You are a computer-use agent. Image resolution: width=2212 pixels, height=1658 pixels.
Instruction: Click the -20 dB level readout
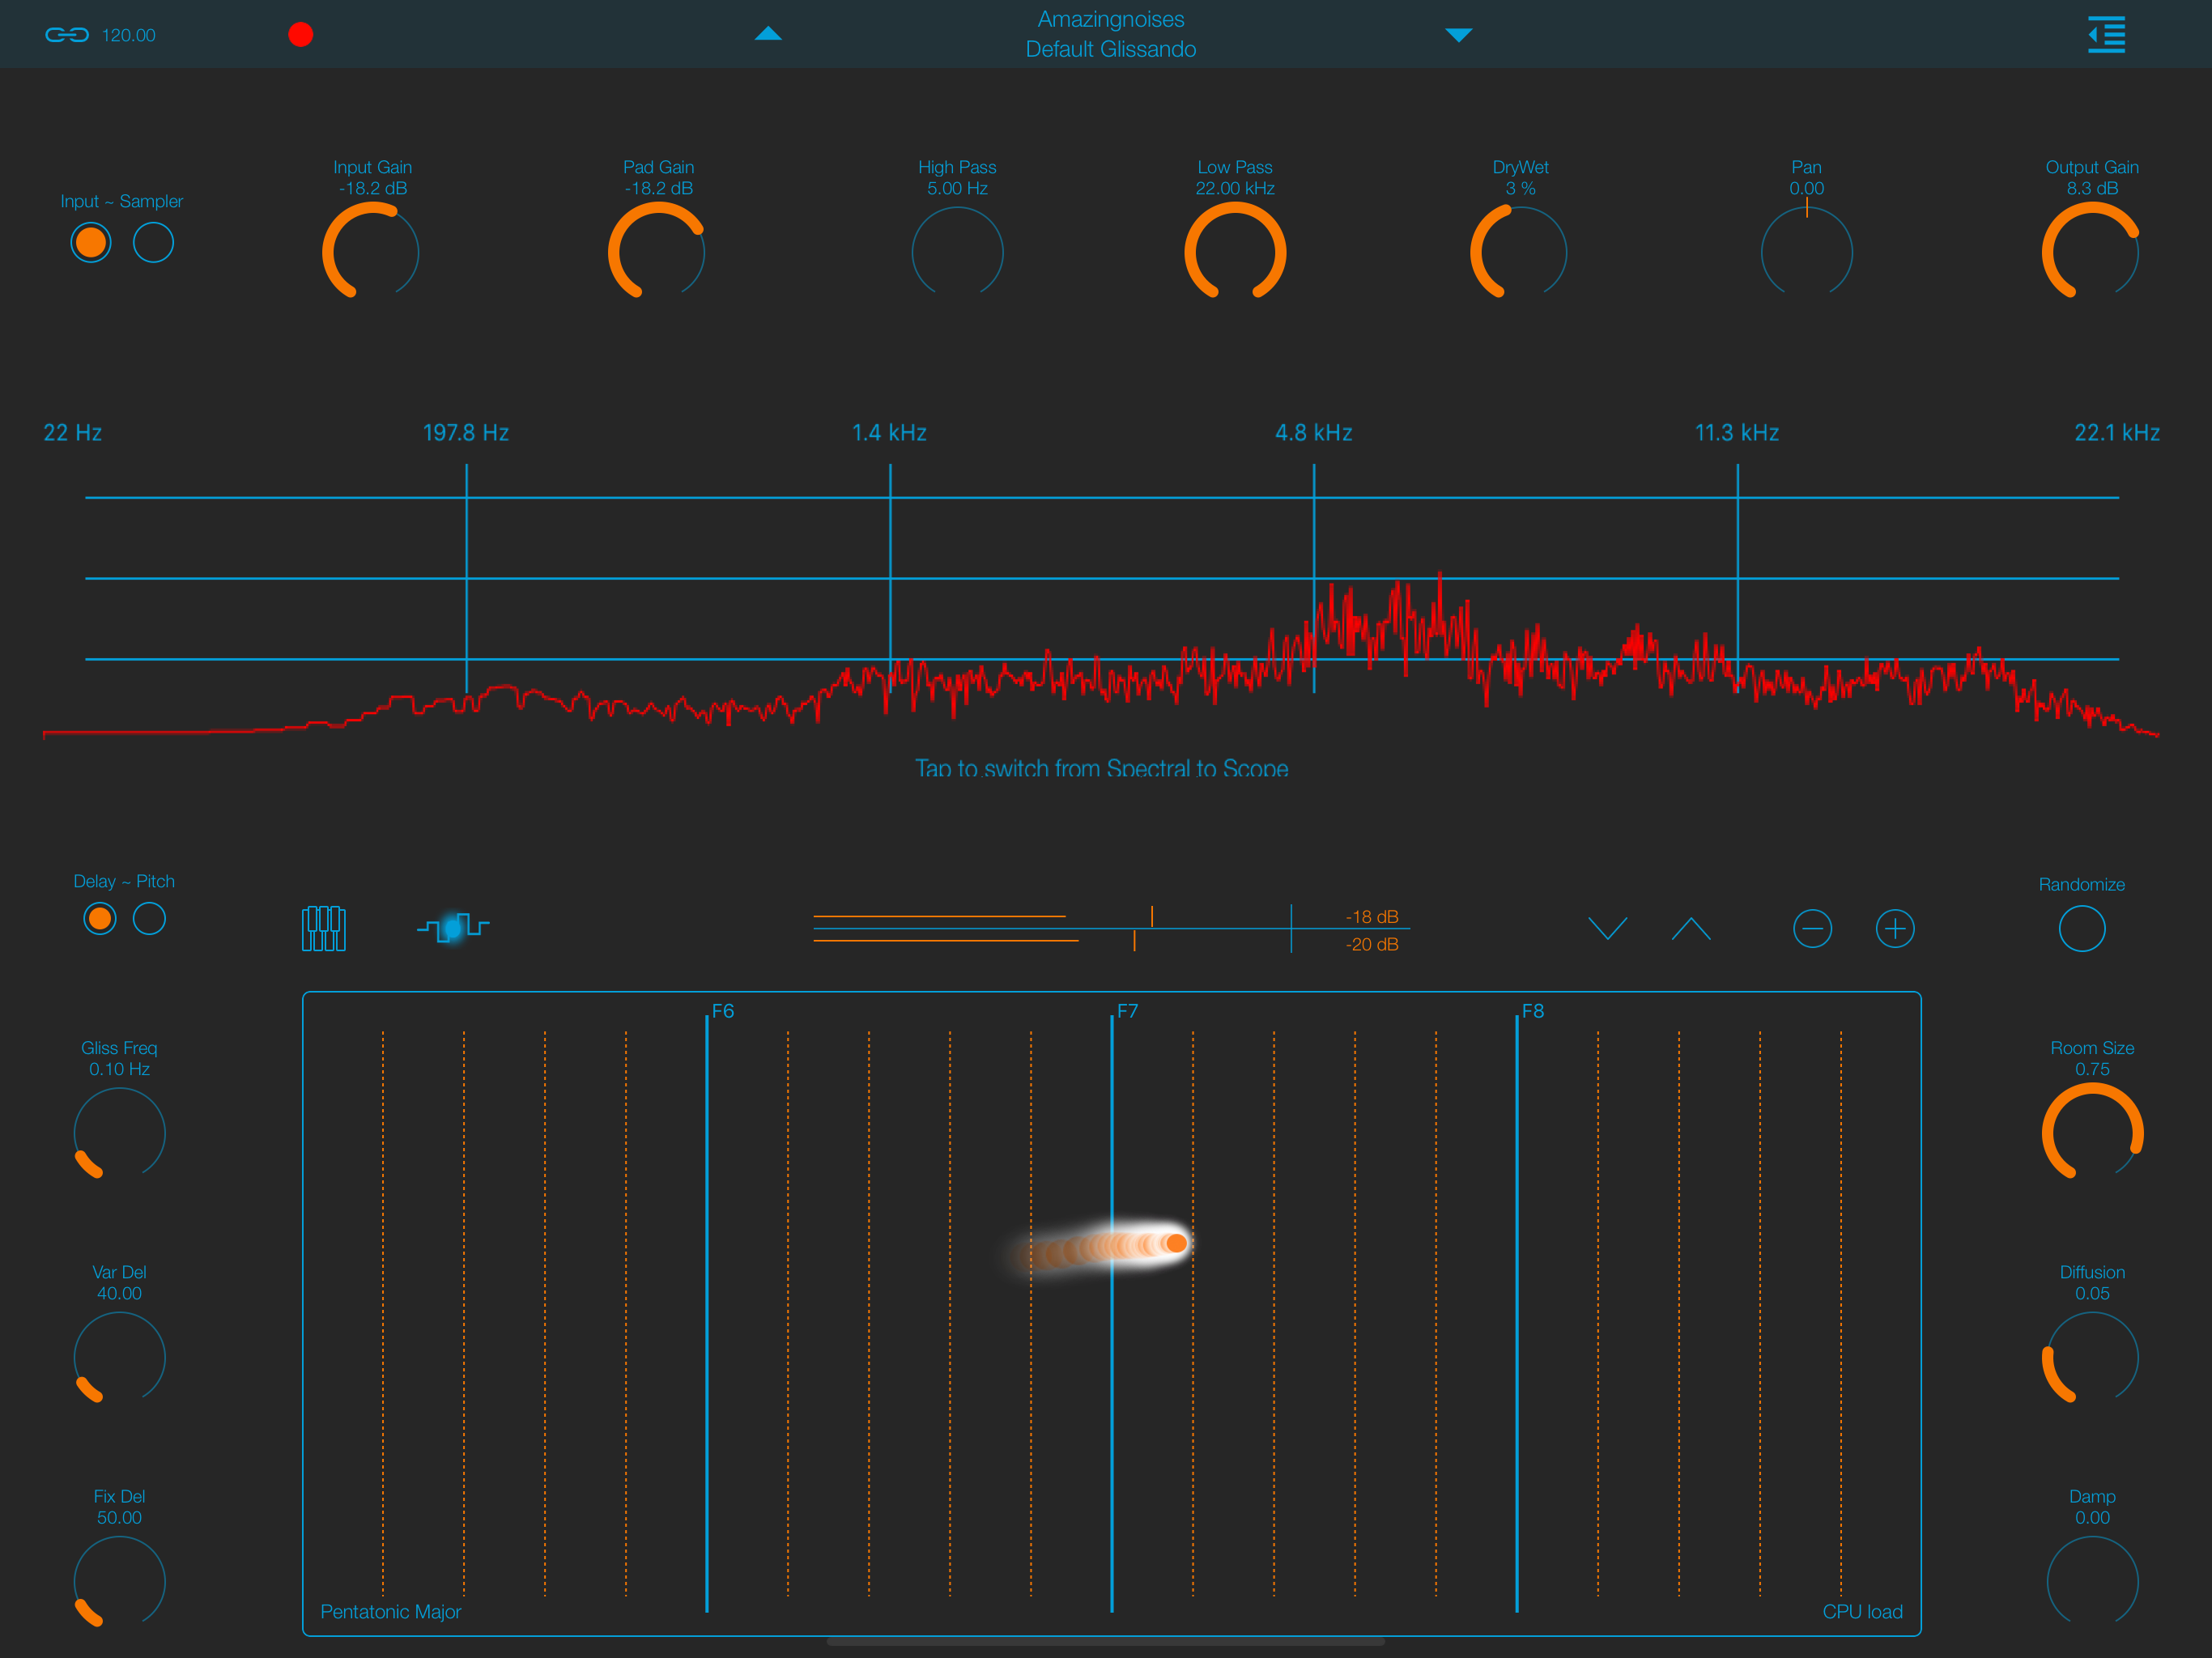tap(1372, 944)
